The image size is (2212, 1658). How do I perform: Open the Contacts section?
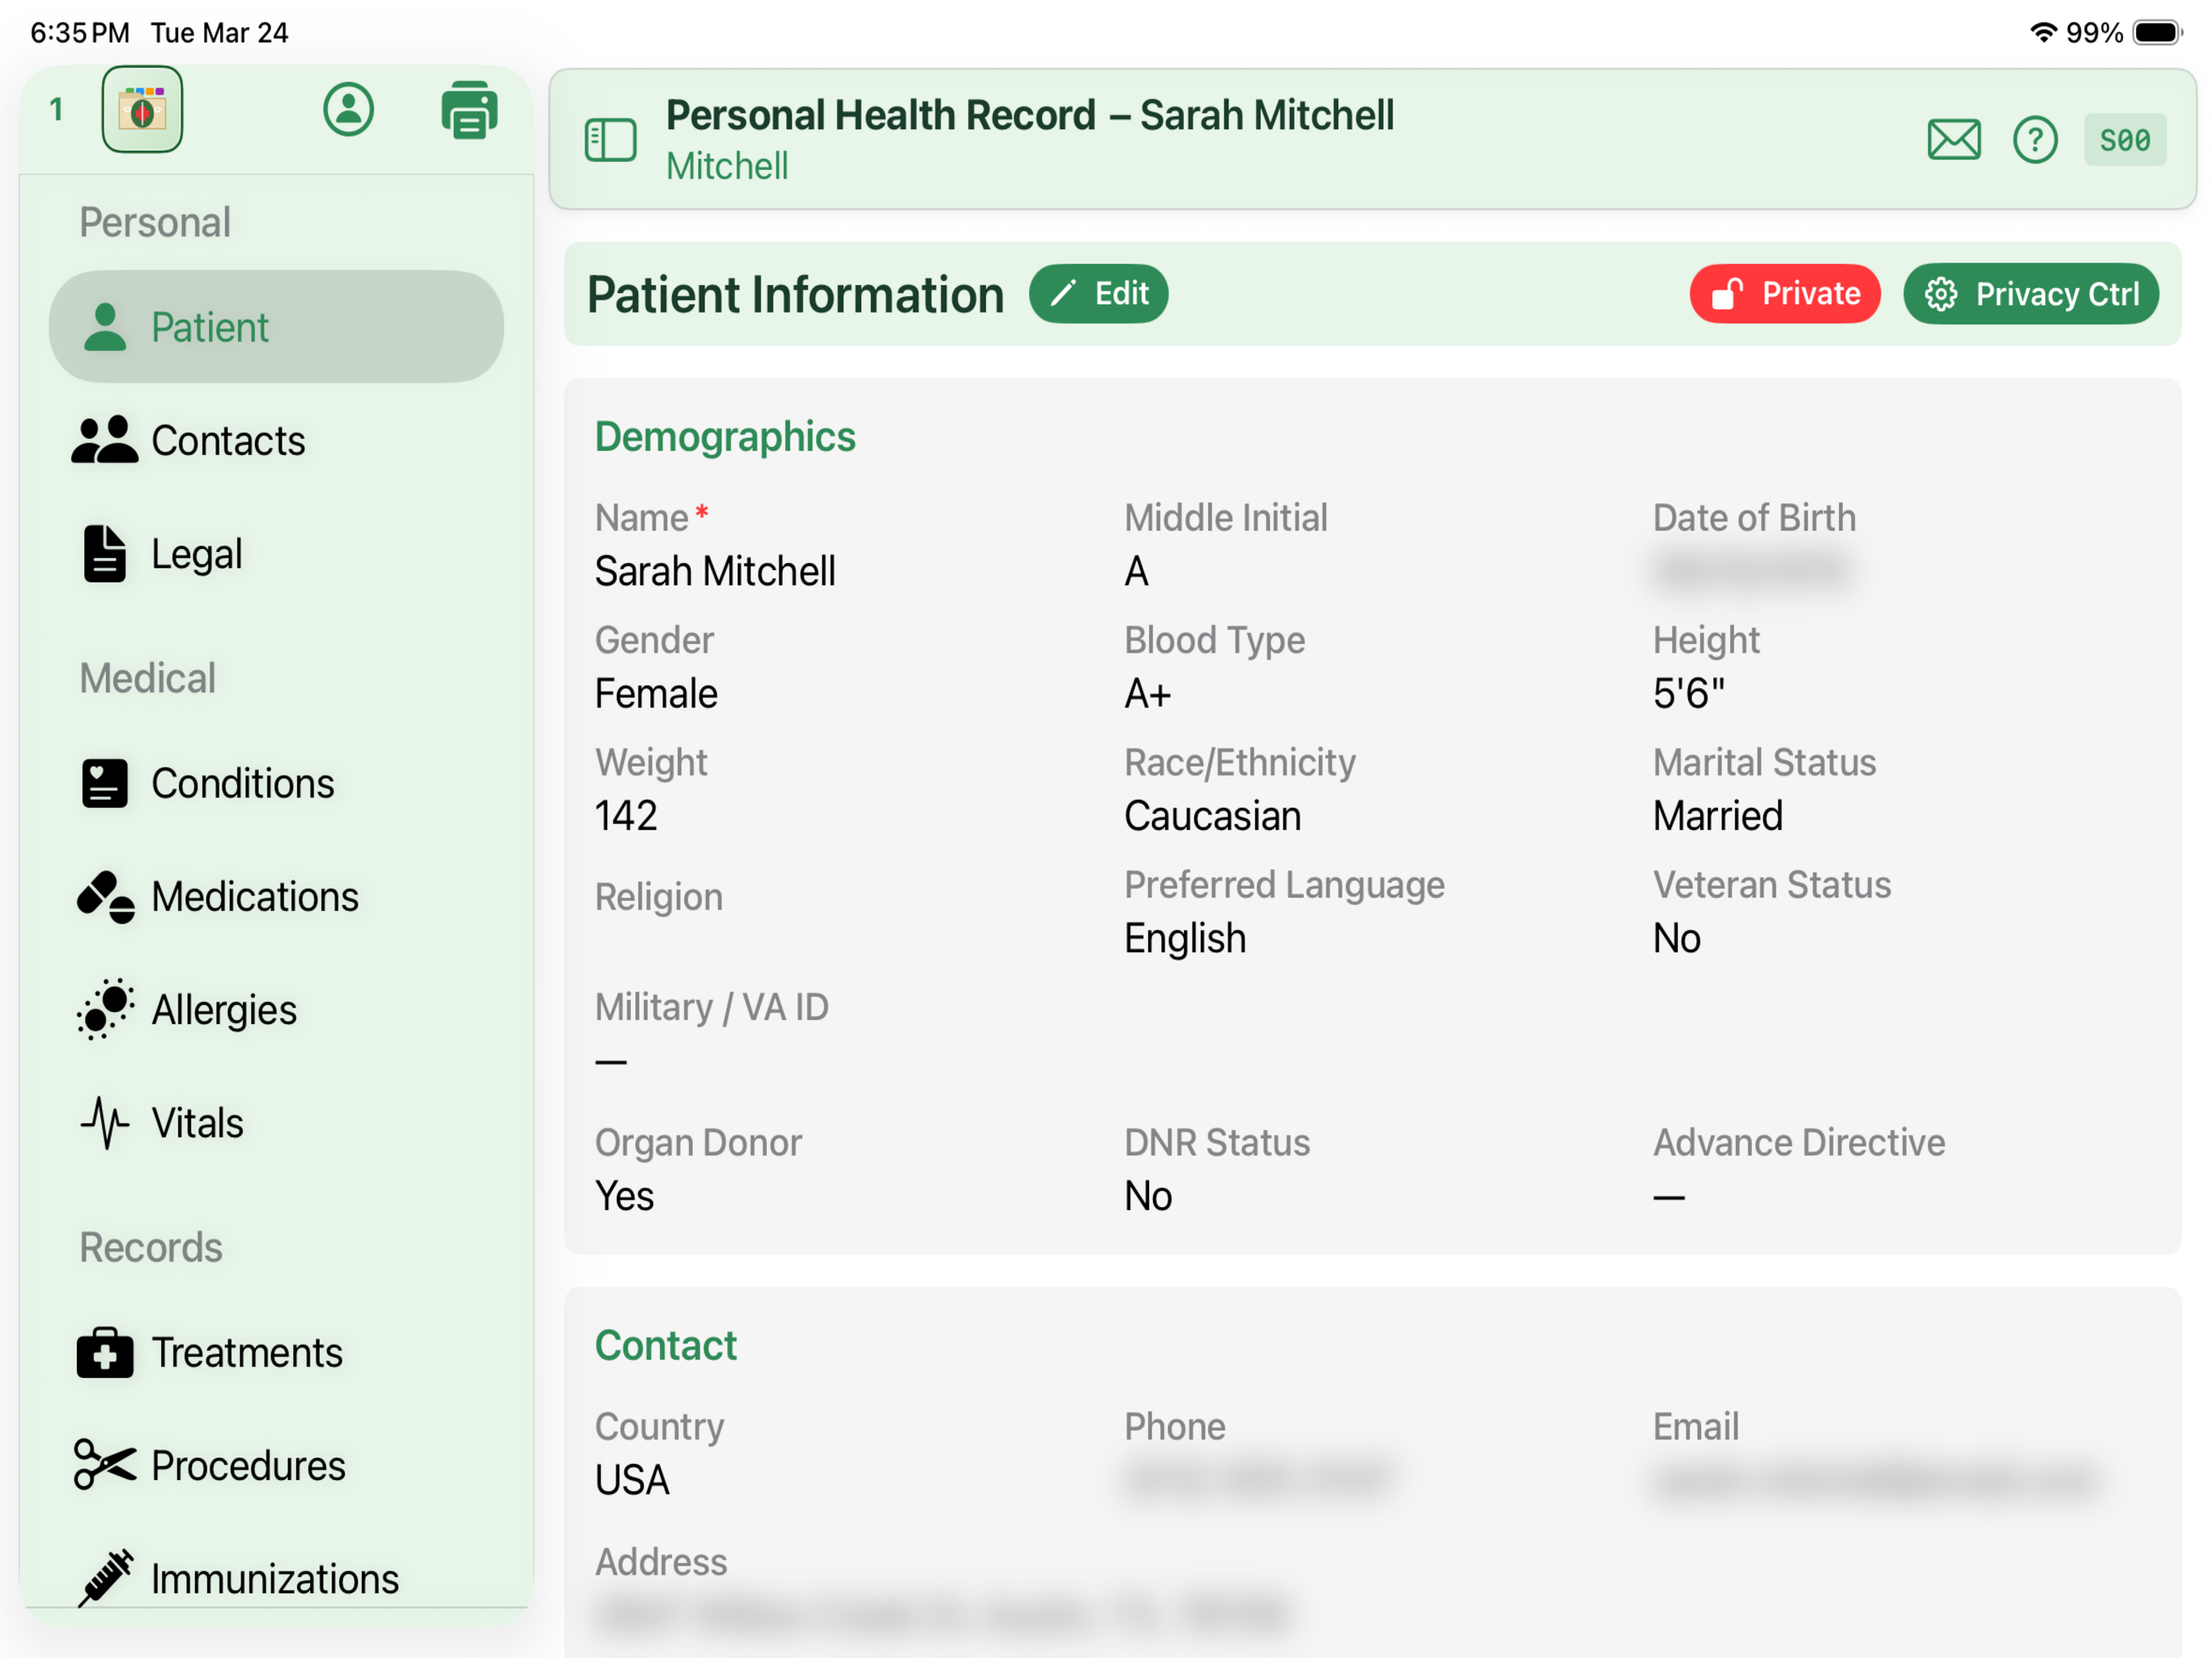228,440
